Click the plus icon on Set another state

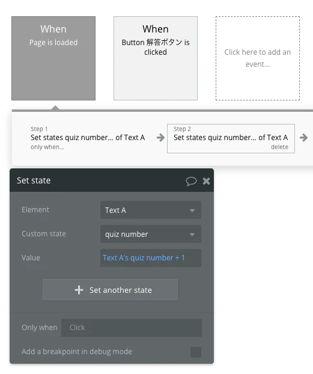(79, 290)
